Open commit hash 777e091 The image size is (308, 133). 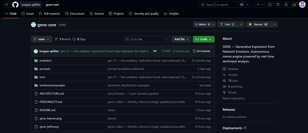pos(167,51)
